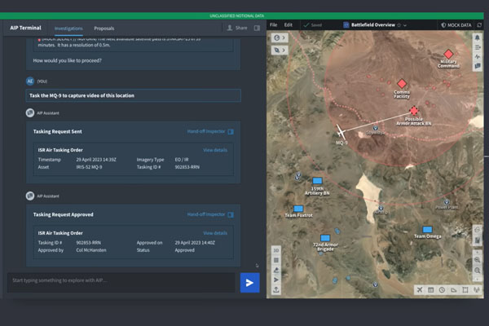Screen dimensions: 489x326
Task: Open the legend list panel icon under the bell
Action: (478, 47)
